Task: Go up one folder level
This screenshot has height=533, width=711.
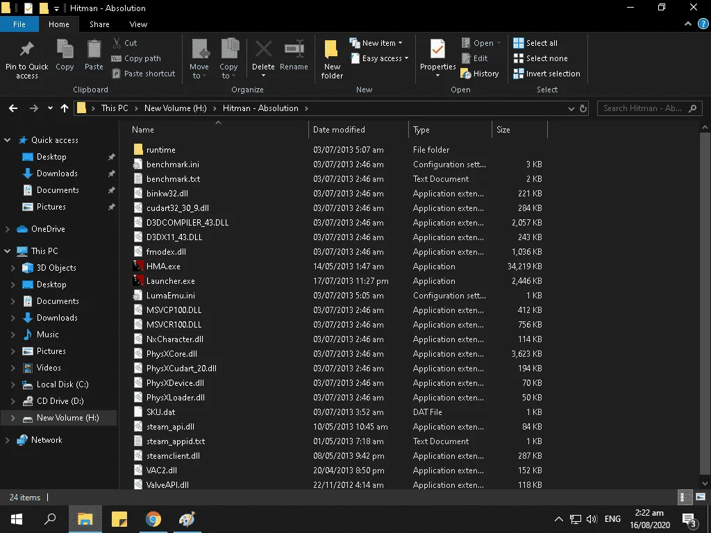Action: [65, 108]
